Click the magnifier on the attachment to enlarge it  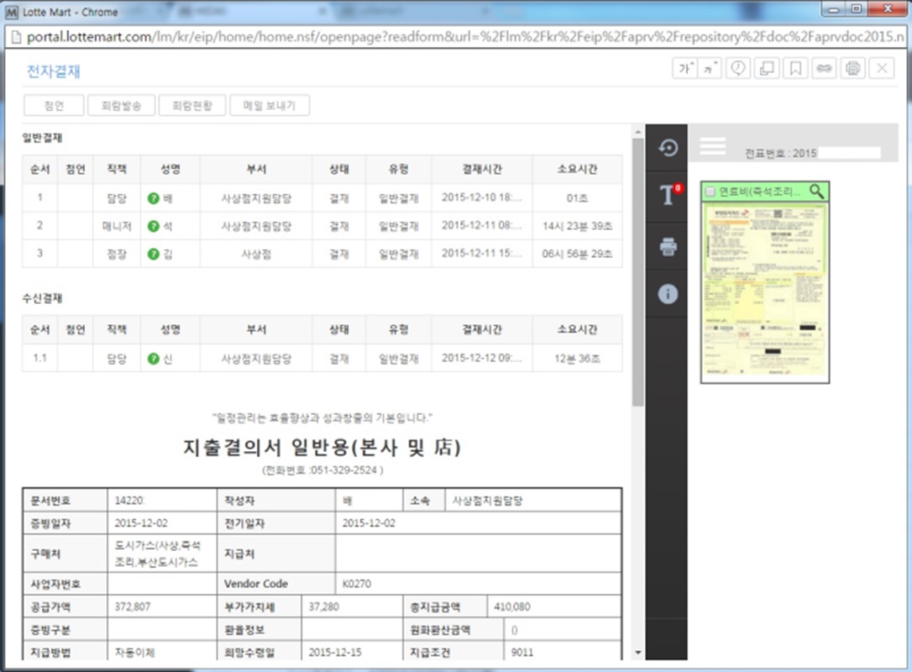pyautogui.click(x=817, y=191)
